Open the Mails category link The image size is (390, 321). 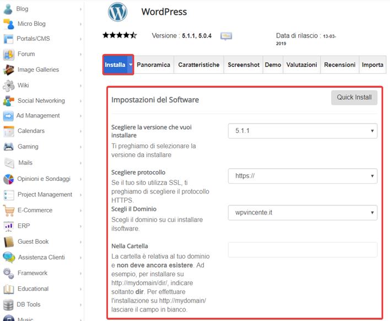click(x=26, y=163)
